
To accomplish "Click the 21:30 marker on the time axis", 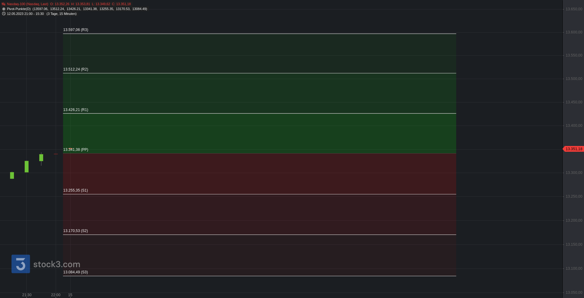I will tap(27, 295).
